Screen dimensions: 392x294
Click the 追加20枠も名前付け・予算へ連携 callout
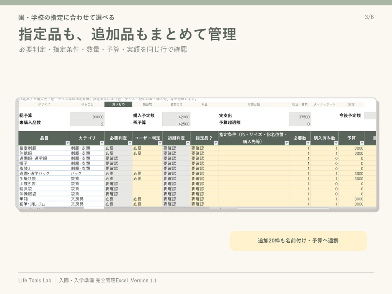pos(298,241)
